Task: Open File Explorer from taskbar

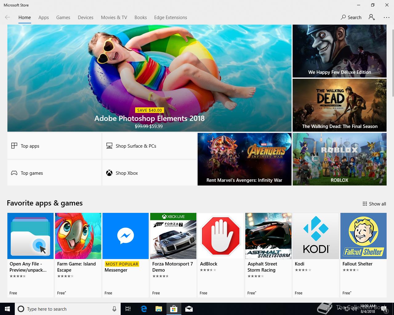Action: coord(159,309)
